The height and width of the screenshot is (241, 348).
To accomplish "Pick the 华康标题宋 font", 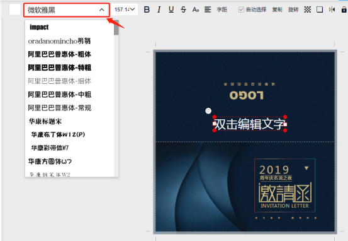I will pos(45,121).
